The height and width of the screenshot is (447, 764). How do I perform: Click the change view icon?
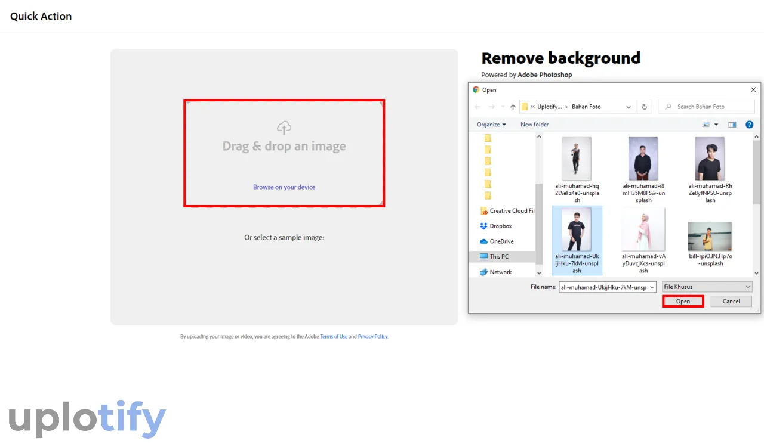[x=706, y=125]
